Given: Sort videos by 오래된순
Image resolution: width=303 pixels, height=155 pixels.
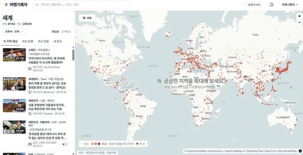Looking at the screenshot, I should click(x=66, y=31).
